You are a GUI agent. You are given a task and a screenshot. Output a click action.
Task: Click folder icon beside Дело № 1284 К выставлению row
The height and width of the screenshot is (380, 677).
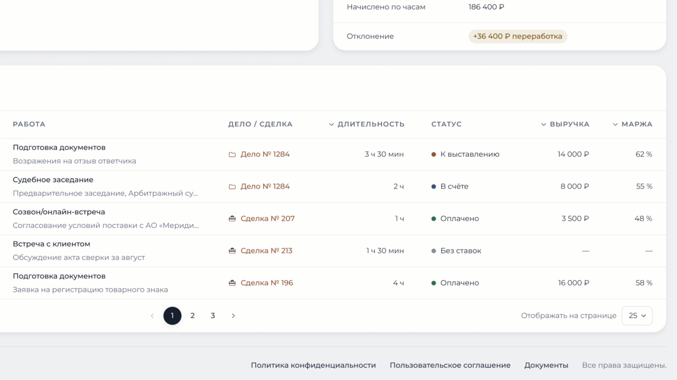pos(232,154)
